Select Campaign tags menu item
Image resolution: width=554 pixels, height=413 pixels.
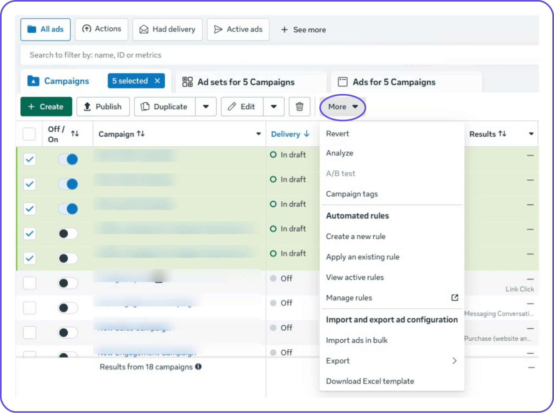tap(392, 194)
